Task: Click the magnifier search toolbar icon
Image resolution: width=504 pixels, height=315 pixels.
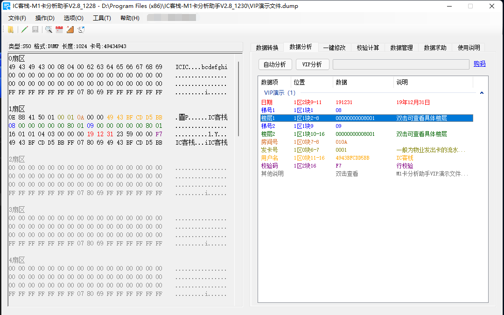Action: coord(49,29)
